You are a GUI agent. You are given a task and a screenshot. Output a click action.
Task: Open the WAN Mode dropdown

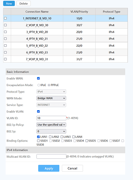(x=51, y=98)
